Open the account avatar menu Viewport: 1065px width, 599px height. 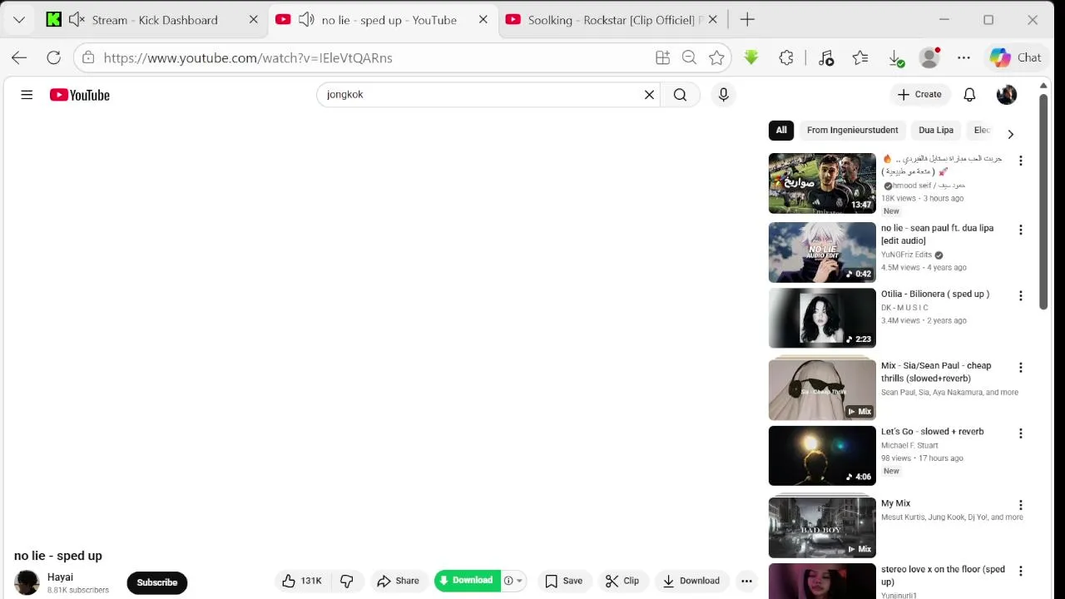[x=1007, y=95]
